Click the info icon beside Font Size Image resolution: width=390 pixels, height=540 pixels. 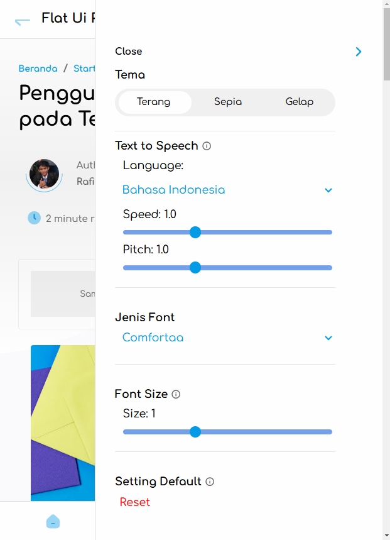click(x=176, y=394)
